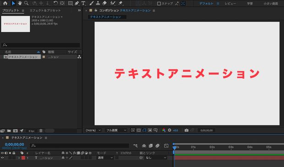
Task: Hide the text layer with eye toggle
Action: tap(2, 157)
